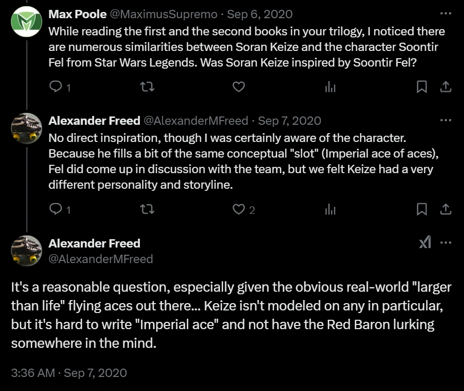Reply to Alexander Freed's Sep 7 reply
This screenshot has height=391, width=464.
pos(55,209)
